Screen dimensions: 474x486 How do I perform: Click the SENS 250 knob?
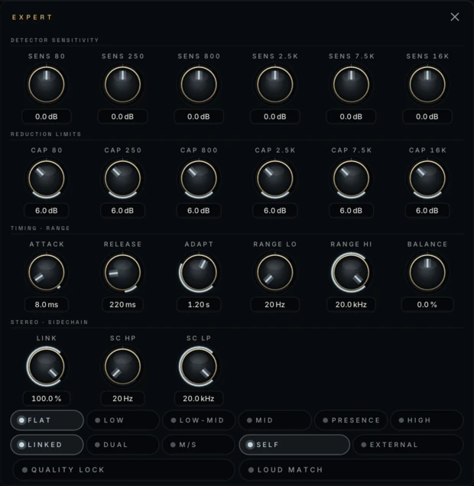[x=122, y=85]
